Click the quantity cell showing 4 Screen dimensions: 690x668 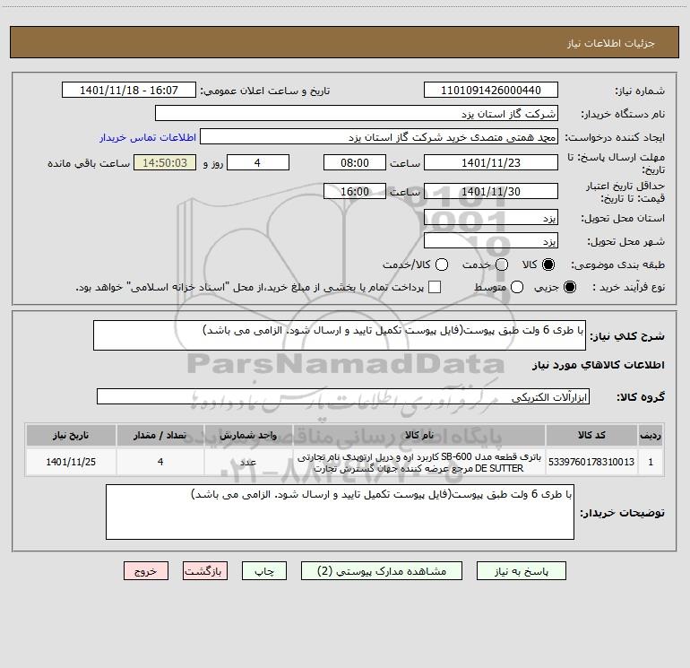pos(160,462)
